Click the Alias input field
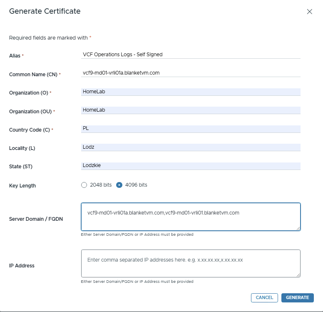The image size is (323, 312). point(191,54)
